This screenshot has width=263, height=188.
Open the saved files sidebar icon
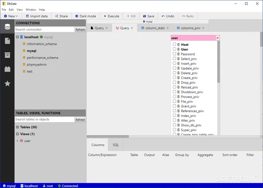coord(7,41)
